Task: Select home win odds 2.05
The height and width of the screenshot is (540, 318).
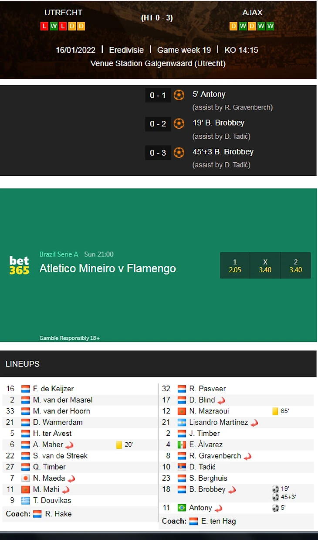Action: tap(235, 266)
